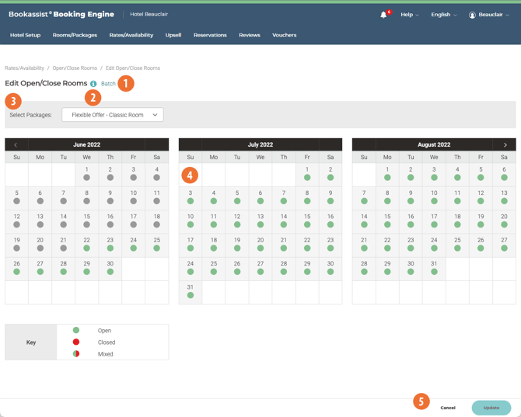The image size is (521, 417).
Task: Click numbered marker 1 next to Batch
Action: (126, 83)
